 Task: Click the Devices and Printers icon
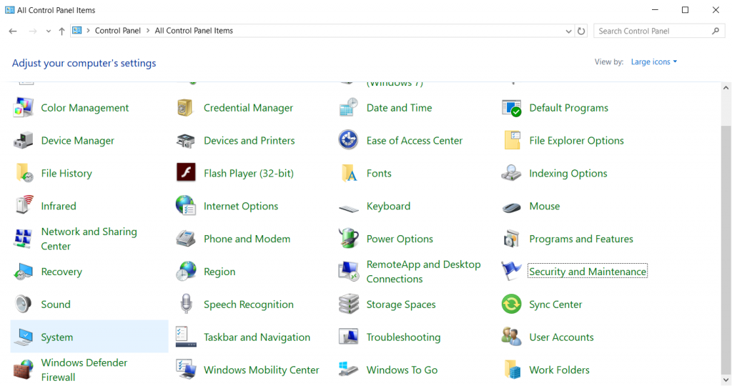pyautogui.click(x=186, y=141)
